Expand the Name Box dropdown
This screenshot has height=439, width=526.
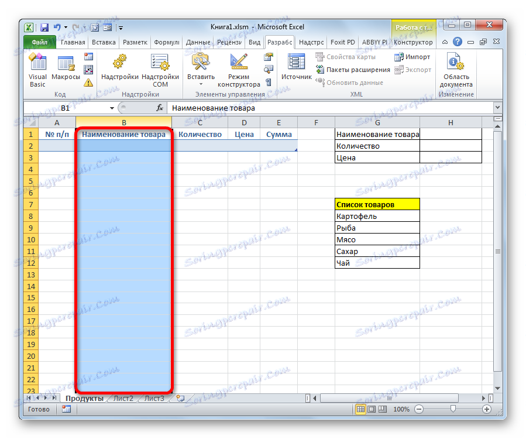tap(112, 108)
